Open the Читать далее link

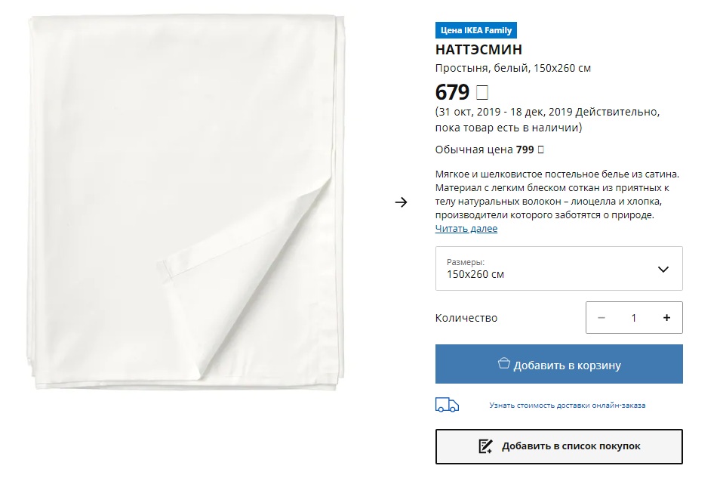tap(466, 228)
